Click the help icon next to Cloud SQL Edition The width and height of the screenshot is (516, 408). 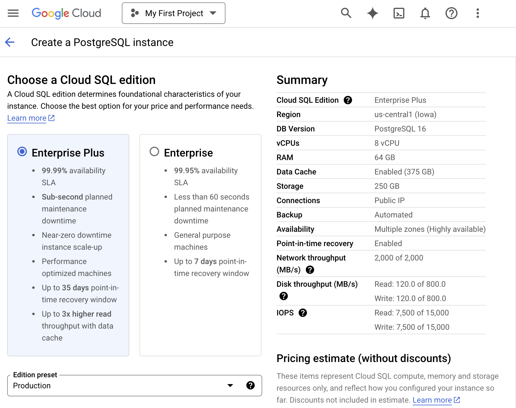tap(348, 100)
